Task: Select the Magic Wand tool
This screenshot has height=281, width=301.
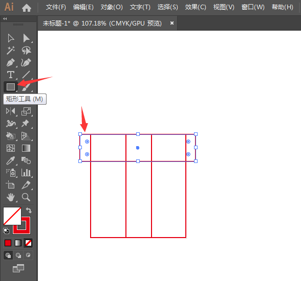Action: point(11,51)
